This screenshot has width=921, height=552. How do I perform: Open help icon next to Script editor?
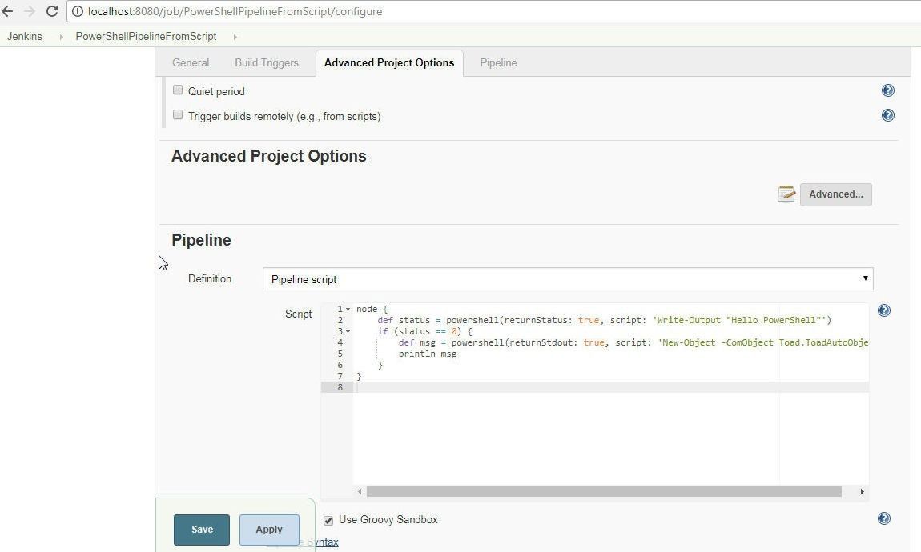[883, 310]
